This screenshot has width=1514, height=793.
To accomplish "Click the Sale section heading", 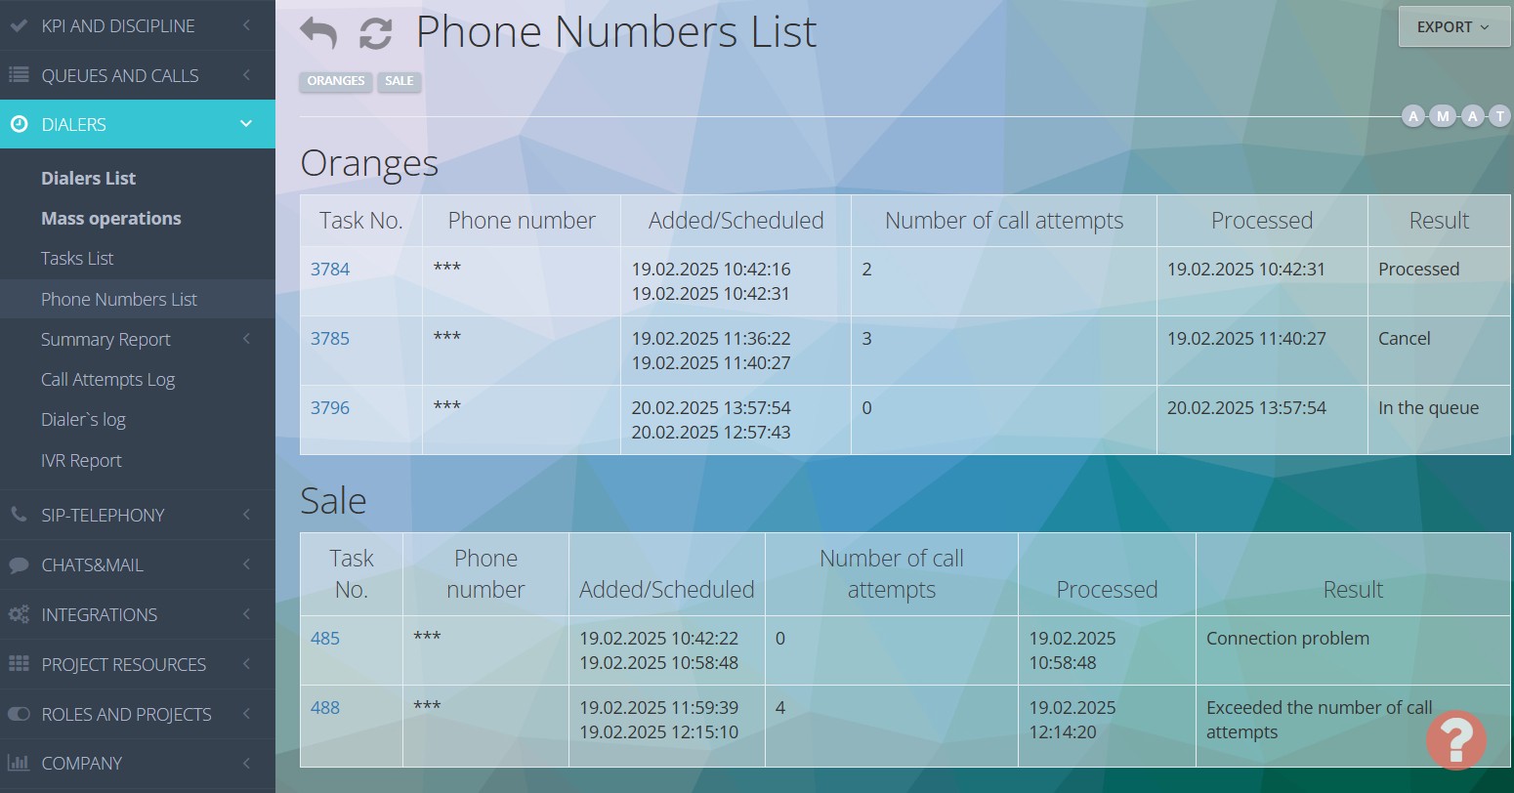I will coord(333,501).
